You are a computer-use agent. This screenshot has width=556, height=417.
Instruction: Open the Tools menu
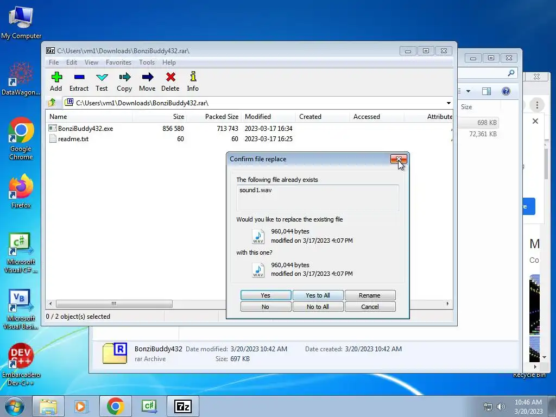click(147, 62)
